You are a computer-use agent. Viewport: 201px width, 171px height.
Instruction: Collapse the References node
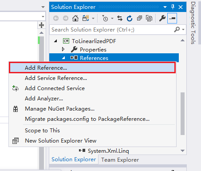tap(63, 58)
